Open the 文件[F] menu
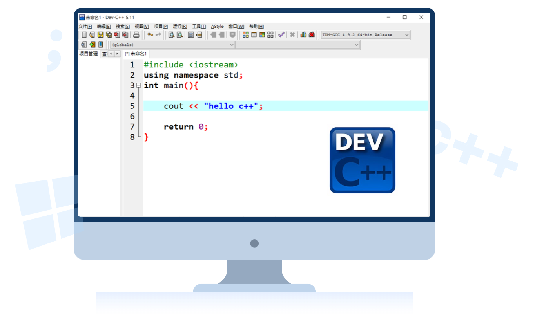Screen dimensions: 533x321 click(x=85, y=27)
